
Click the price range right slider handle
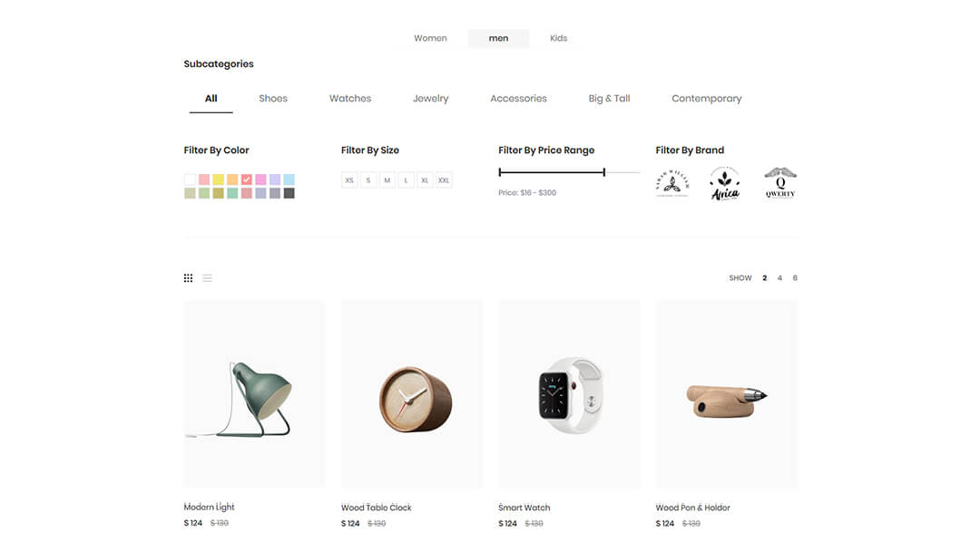(x=603, y=172)
